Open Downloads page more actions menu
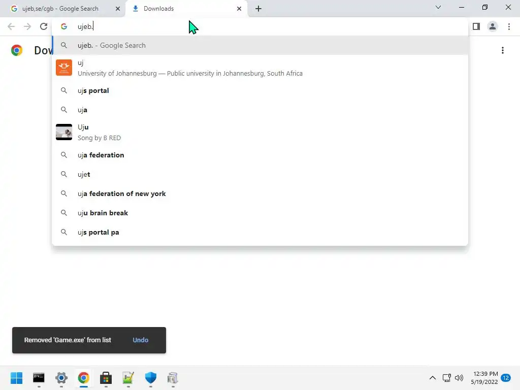520x390 pixels. click(502, 50)
